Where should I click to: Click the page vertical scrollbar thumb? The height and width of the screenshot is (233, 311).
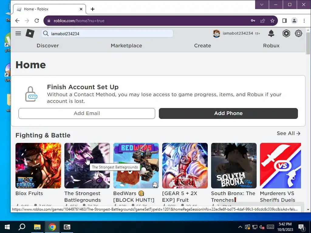tap(308, 43)
